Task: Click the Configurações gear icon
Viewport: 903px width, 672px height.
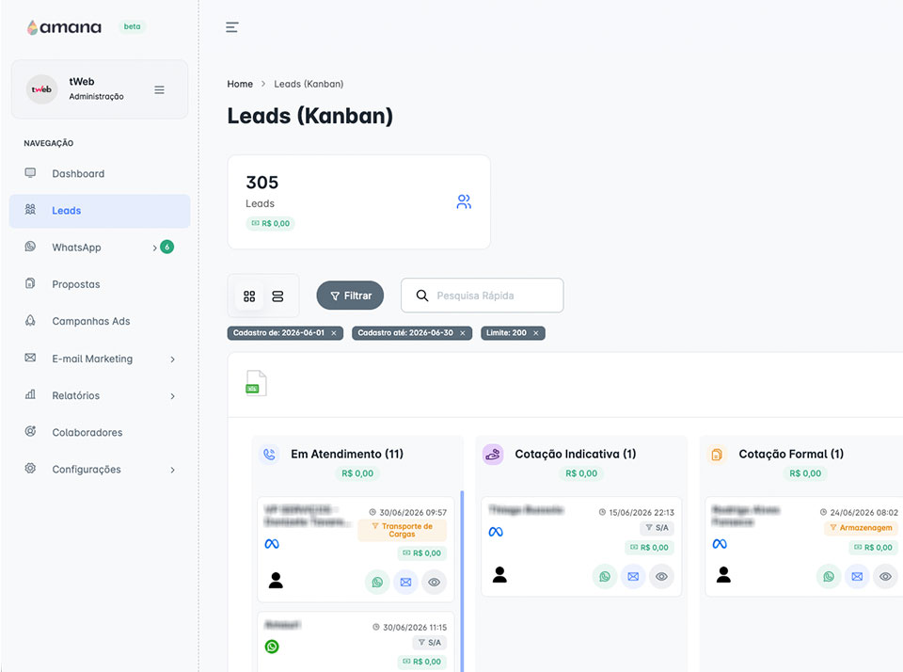Action: click(x=30, y=468)
